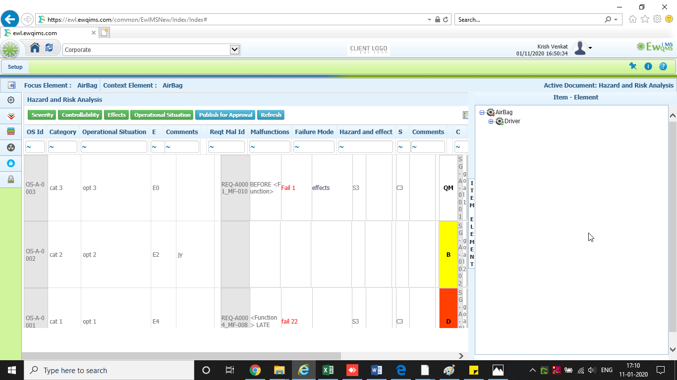The width and height of the screenshot is (677, 380).
Task: Click the OS Id column header
Action: (x=35, y=132)
